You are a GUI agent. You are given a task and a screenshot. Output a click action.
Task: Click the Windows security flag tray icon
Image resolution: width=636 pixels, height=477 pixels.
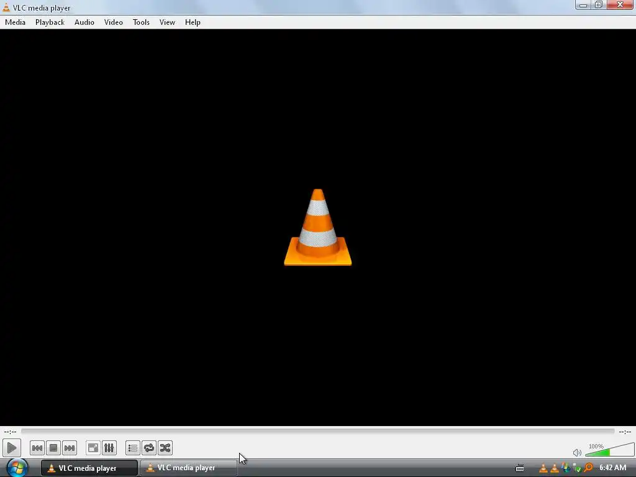point(566,468)
